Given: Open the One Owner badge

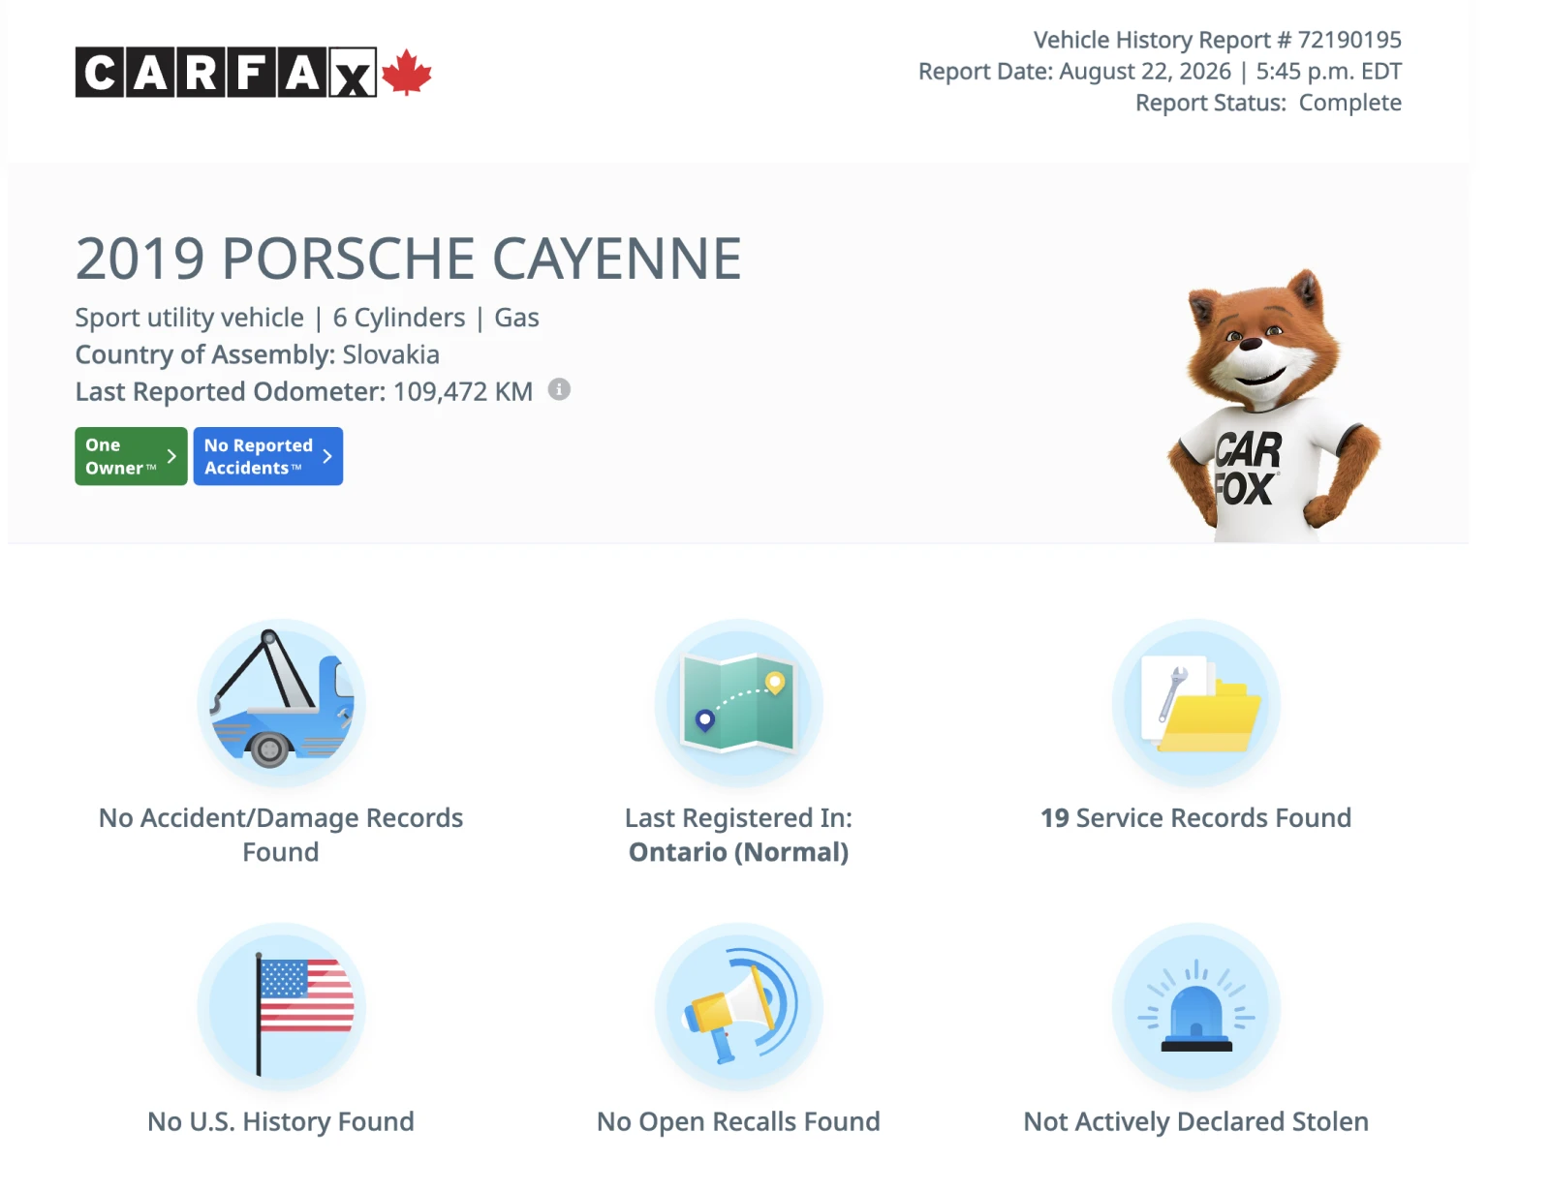Looking at the screenshot, I should 131,456.
